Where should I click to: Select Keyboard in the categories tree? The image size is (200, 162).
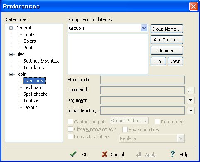33,87
